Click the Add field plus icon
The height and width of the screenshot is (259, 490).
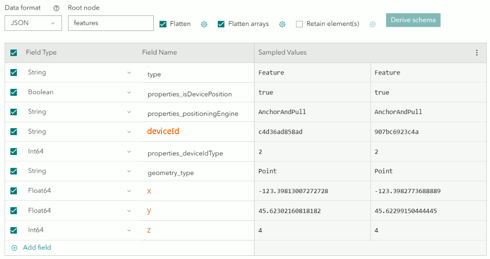15,248
